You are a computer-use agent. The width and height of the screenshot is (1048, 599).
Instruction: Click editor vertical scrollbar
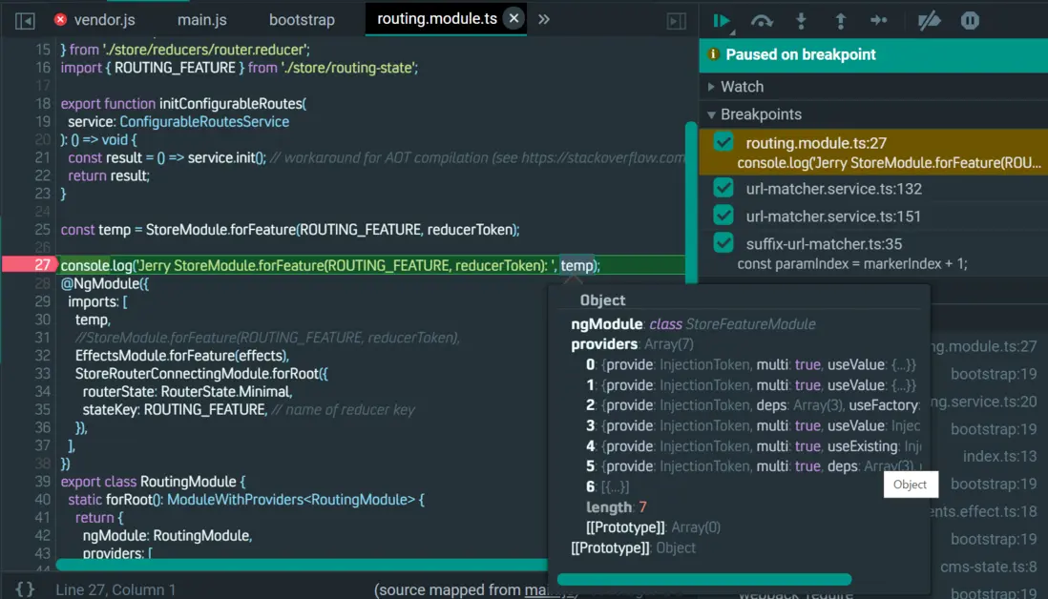click(x=691, y=201)
